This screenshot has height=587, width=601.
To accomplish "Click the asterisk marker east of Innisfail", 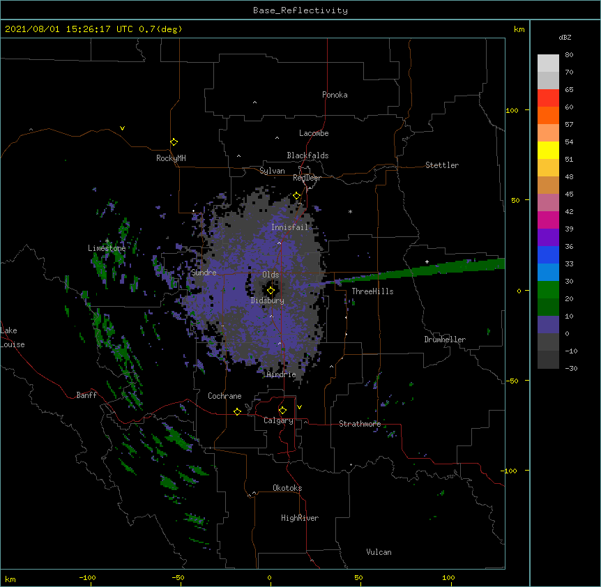I will tap(350, 211).
